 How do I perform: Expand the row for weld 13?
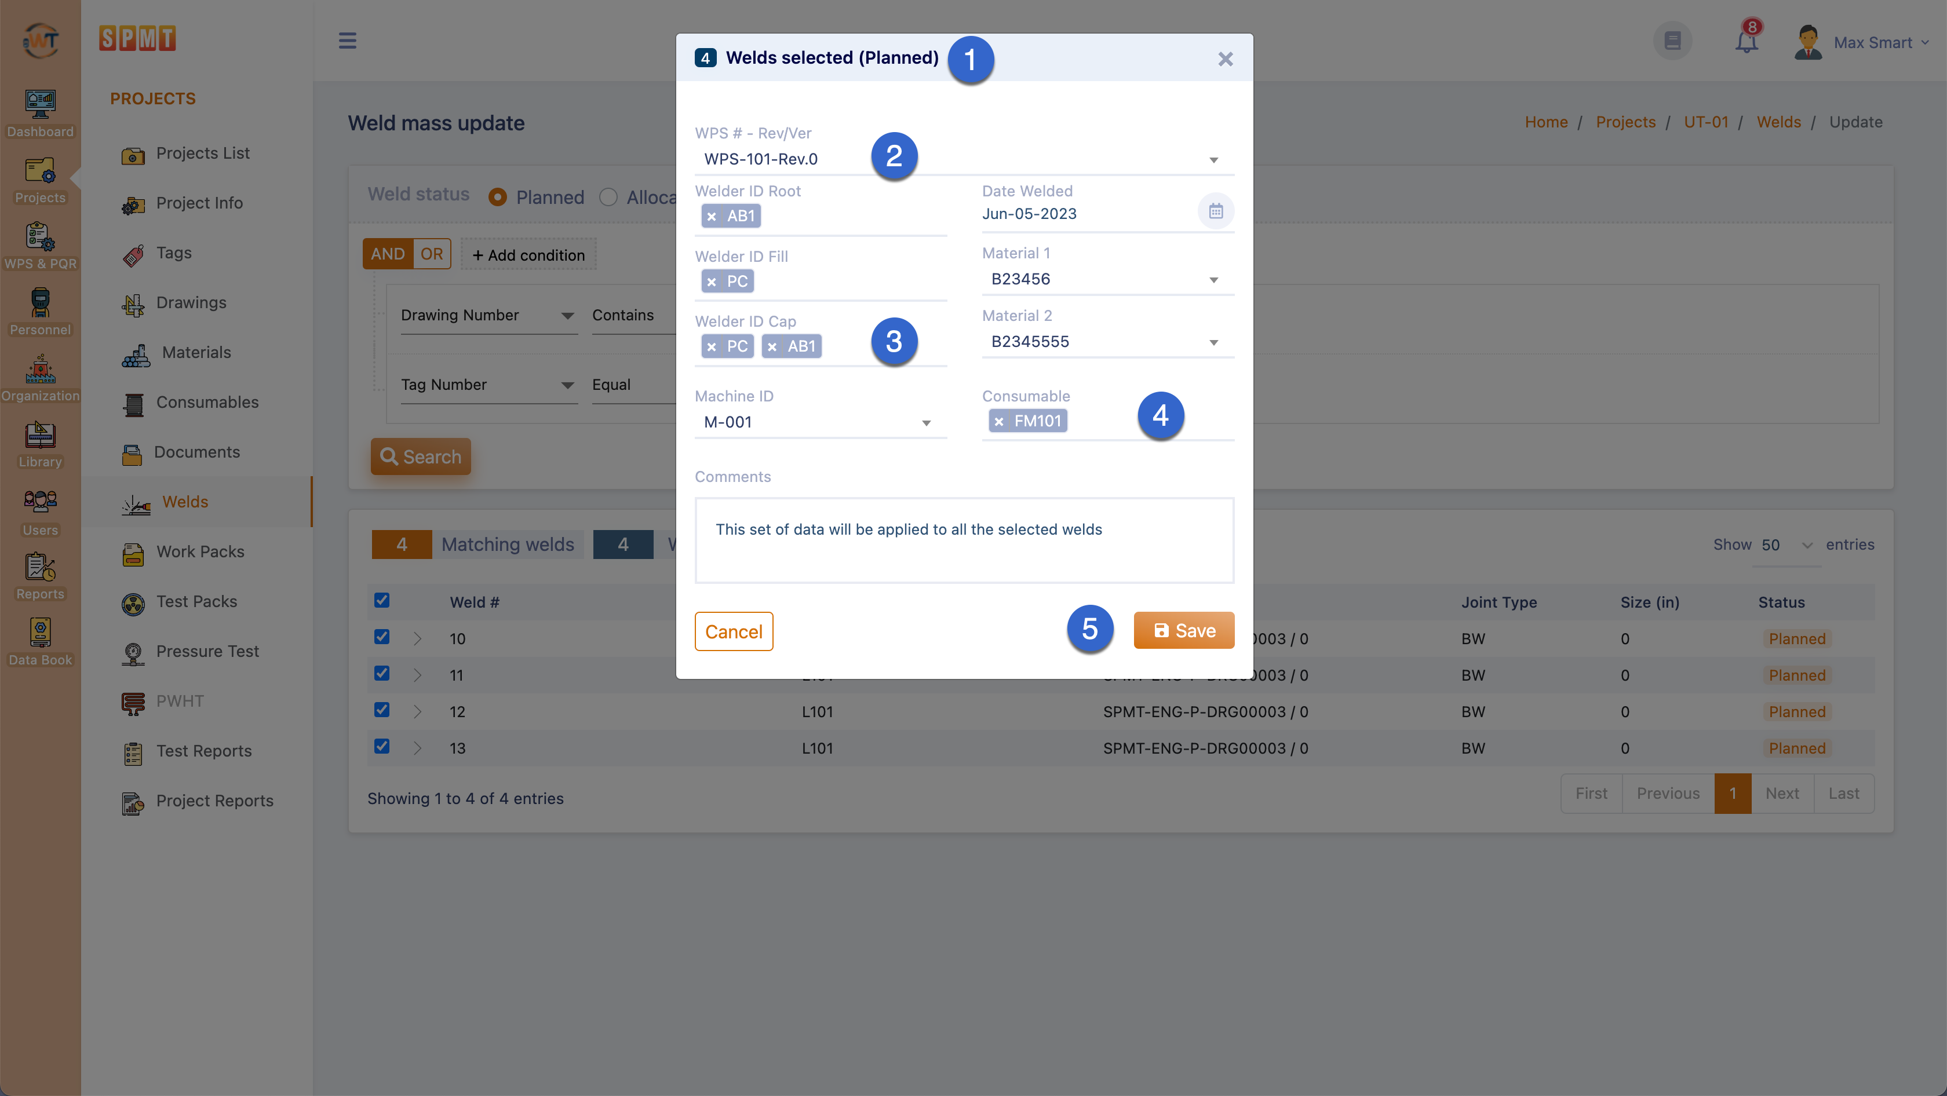417,748
